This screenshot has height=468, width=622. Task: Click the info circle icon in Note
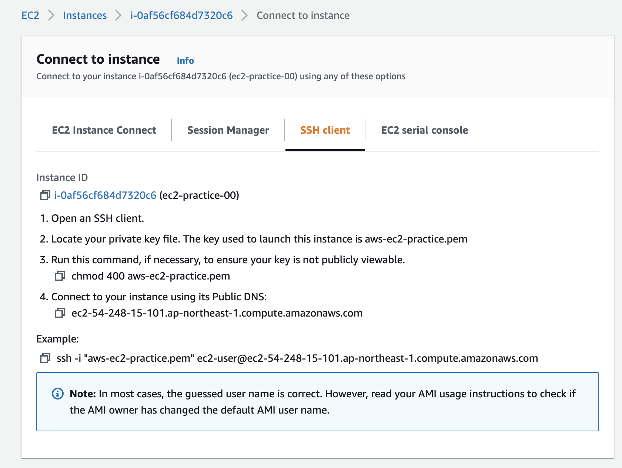(x=57, y=394)
